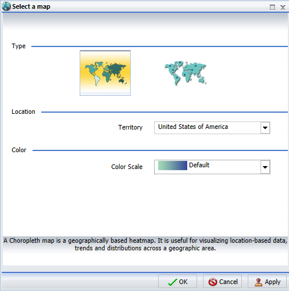Viewport: 289px width, 291px height.
Task: Click the United States of America territory box
Action: click(x=212, y=128)
